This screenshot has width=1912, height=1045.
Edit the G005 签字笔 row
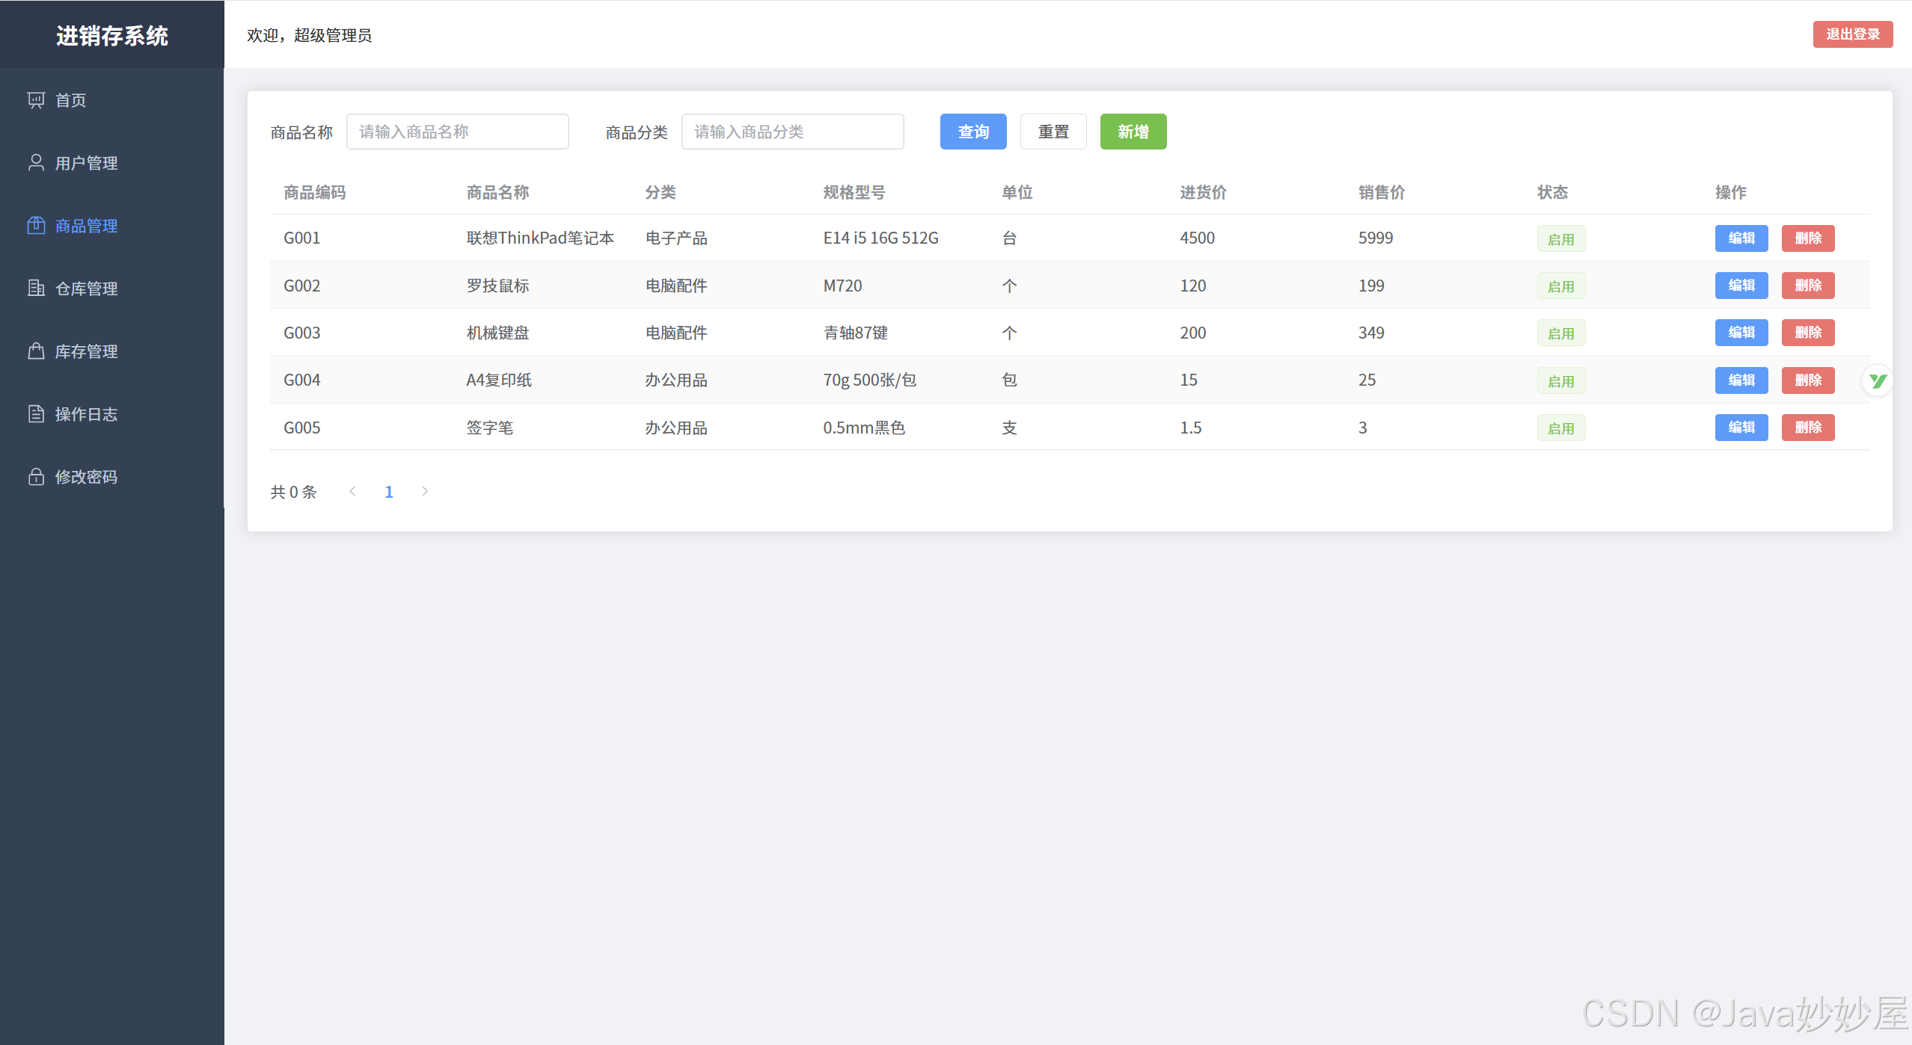[1741, 428]
